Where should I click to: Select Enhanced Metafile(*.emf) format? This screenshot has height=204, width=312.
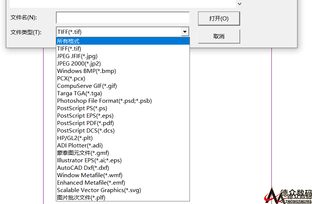pyautogui.click(x=123, y=183)
